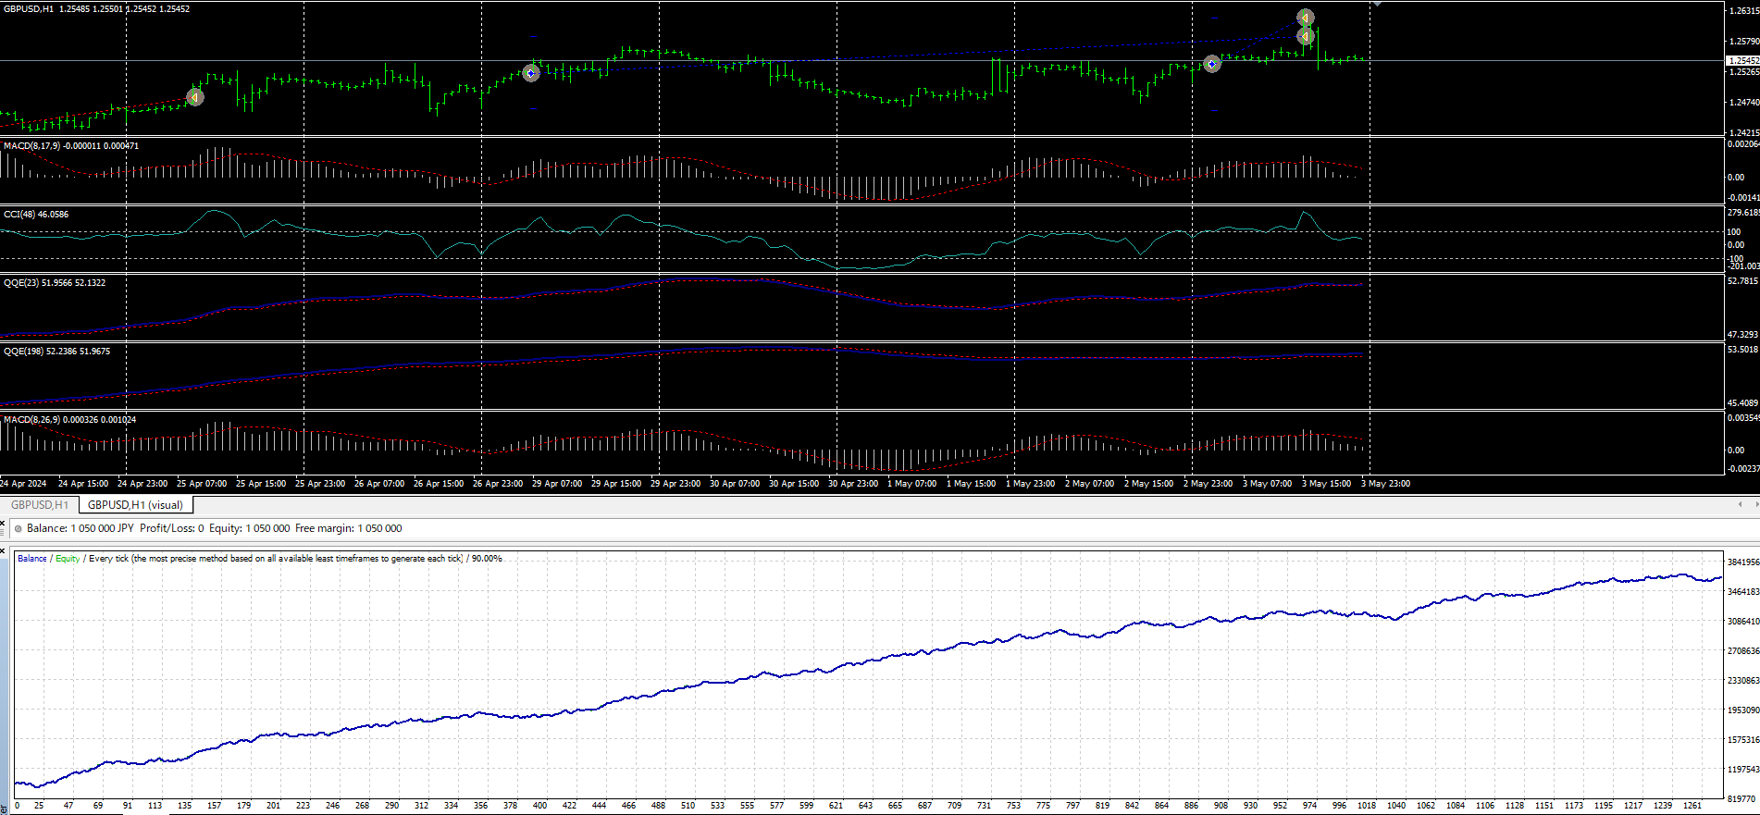Click the topmost sell arrow marker on chart
This screenshot has width=1760, height=815.
(1305, 18)
